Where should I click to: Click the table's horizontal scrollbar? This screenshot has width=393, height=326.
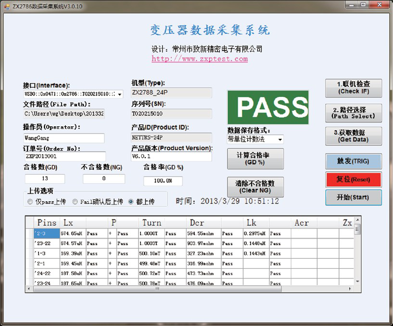point(159,289)
